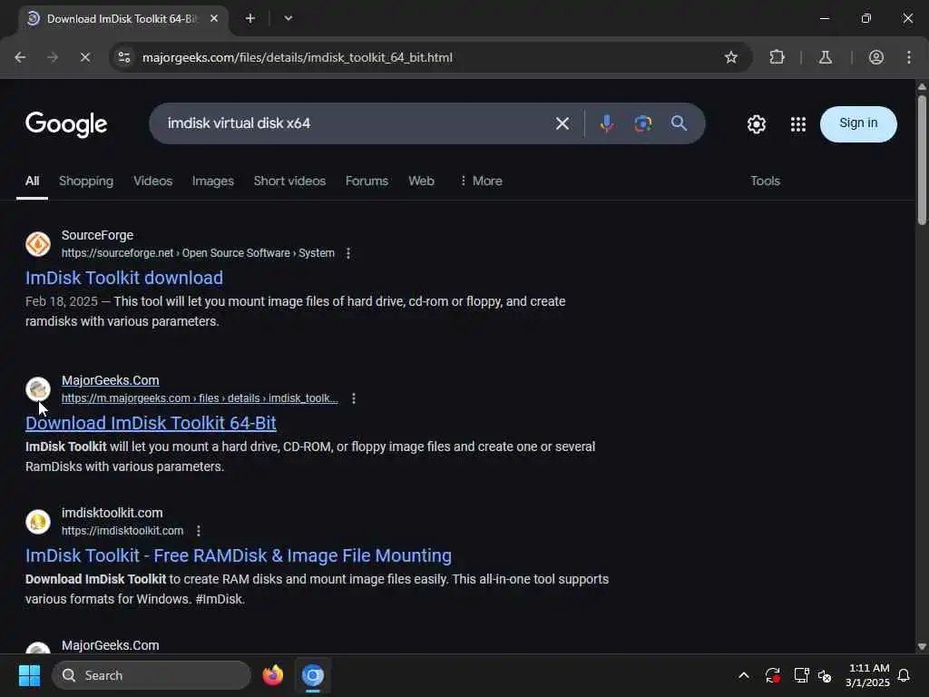Click the sourceforge.net breadcrumb URL
Viewport: 929px width, 697px height.
[x=198, y=253]
